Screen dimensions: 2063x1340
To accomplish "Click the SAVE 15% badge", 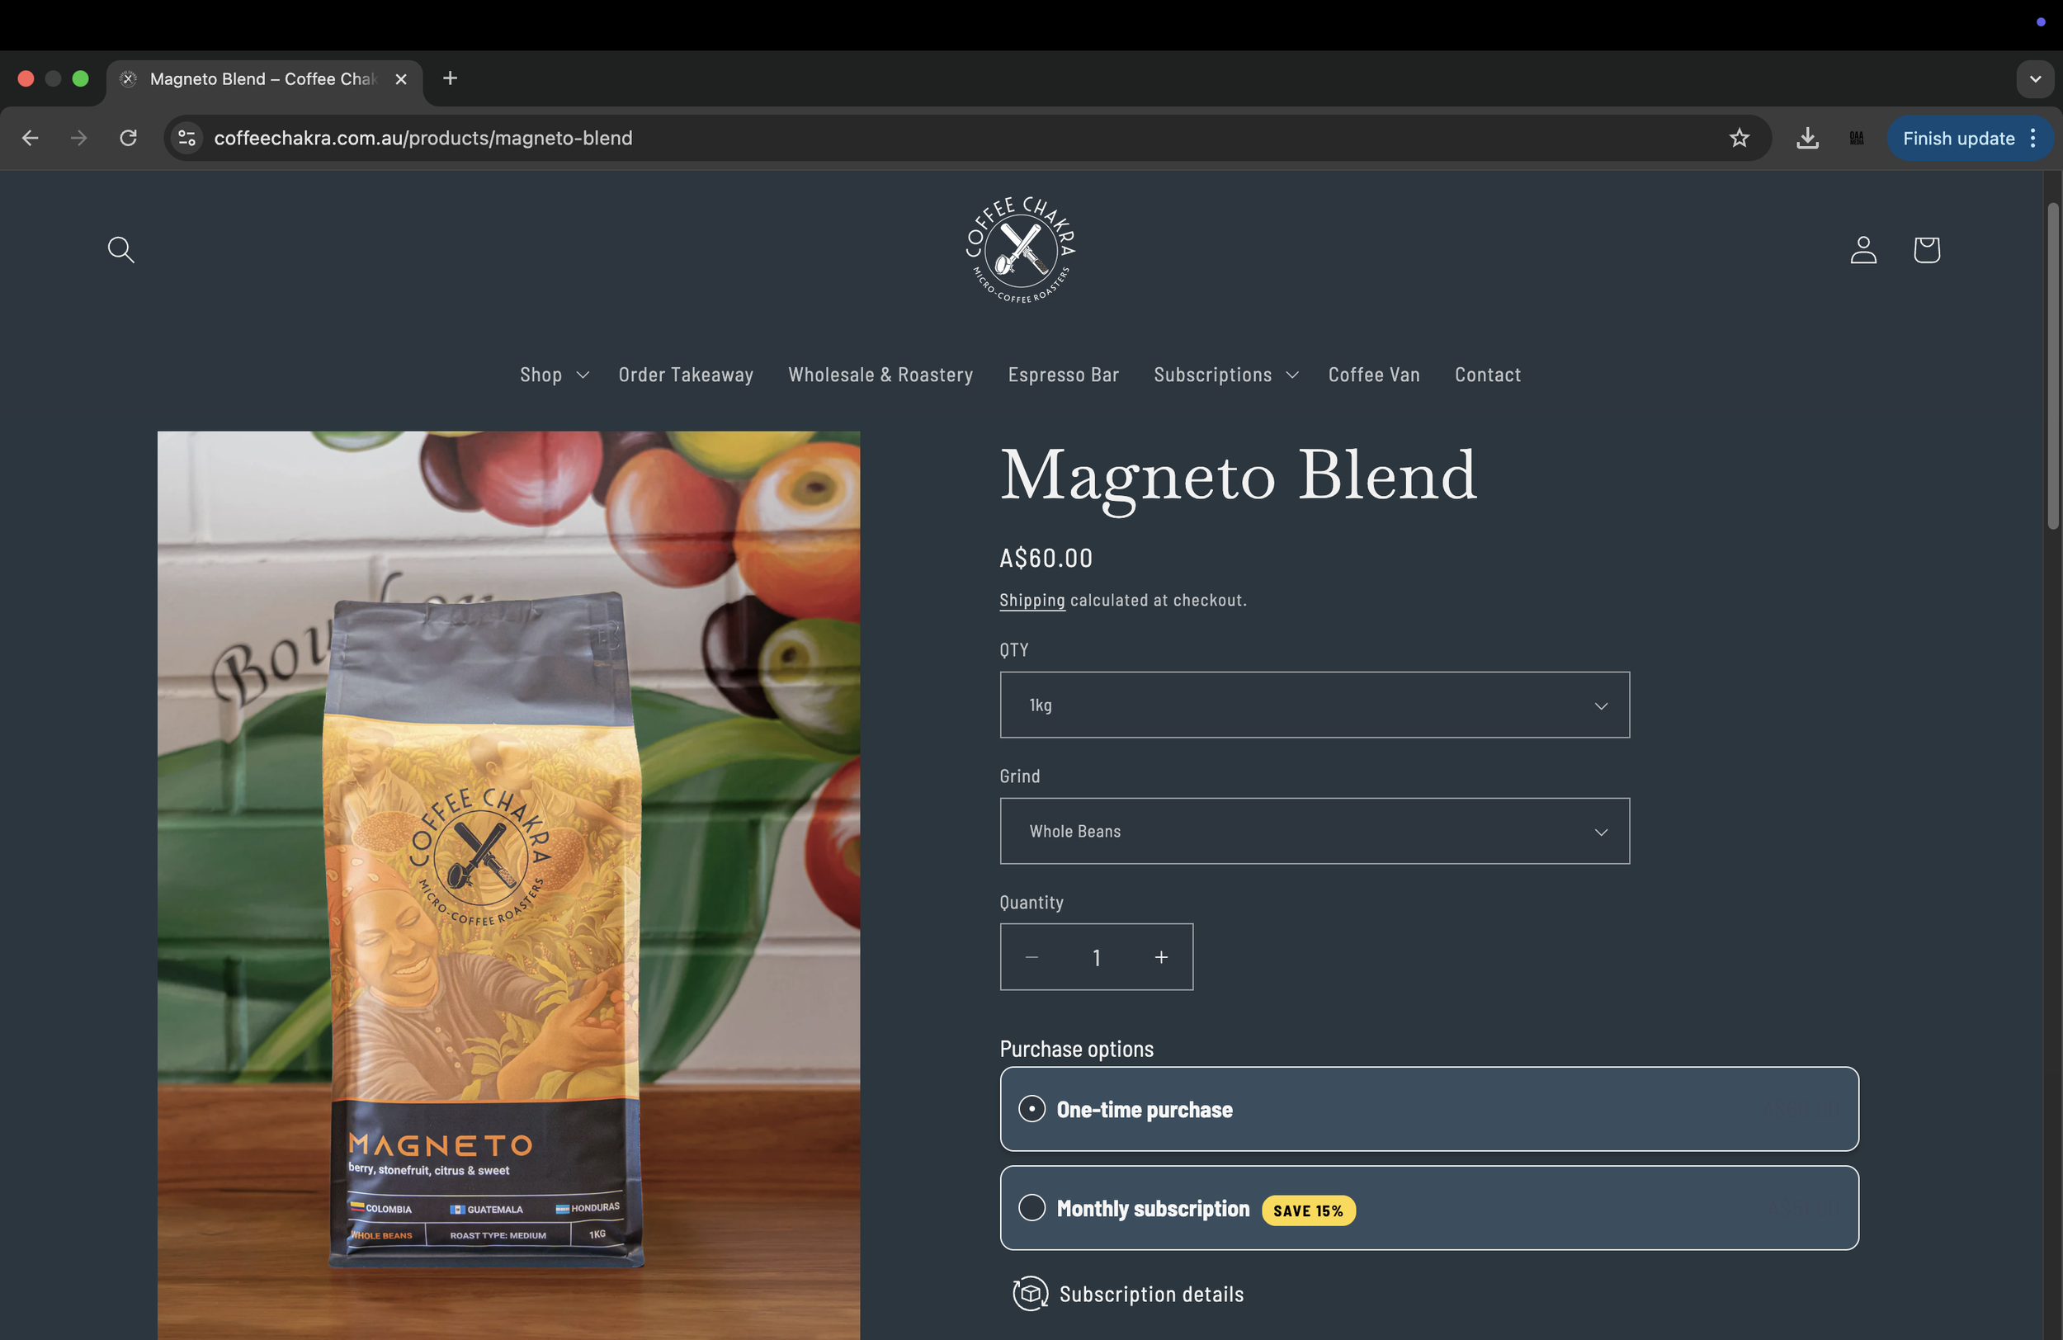I will pyautogui.click(x=1308, y=1210).
